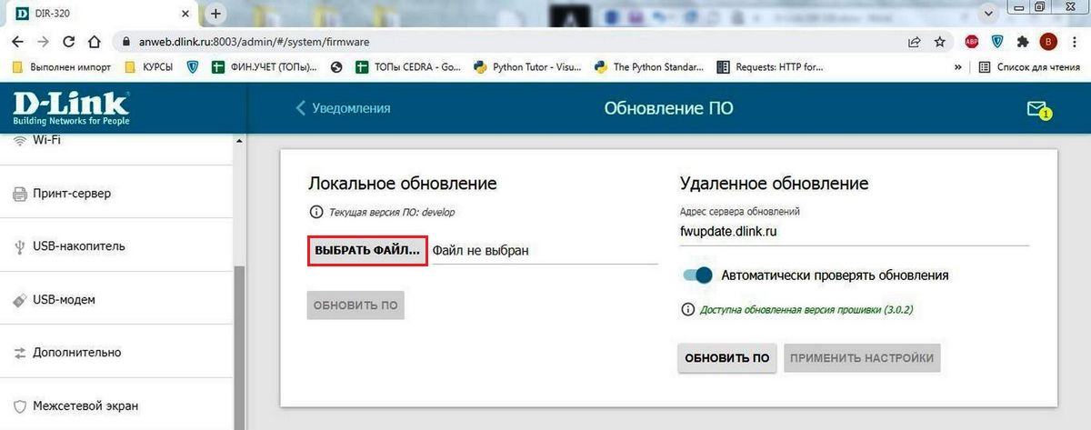Click the update server address field
This screenshot has width=1091, height=430.
[855, 231]
